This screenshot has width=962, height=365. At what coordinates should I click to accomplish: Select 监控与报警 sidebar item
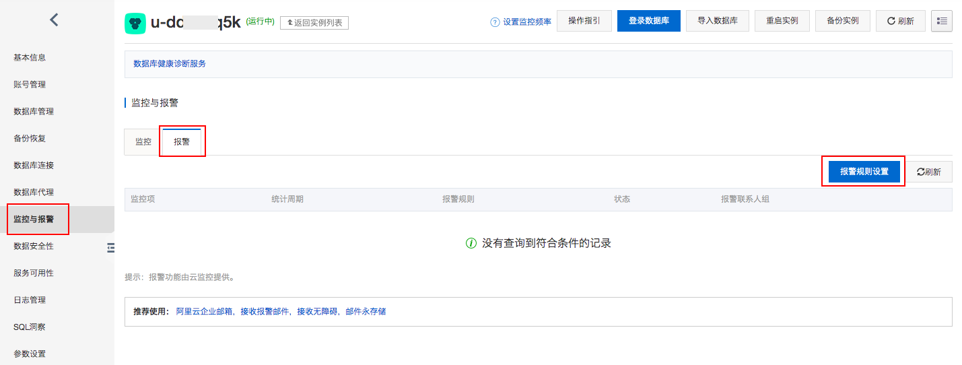tap(34, 220)
